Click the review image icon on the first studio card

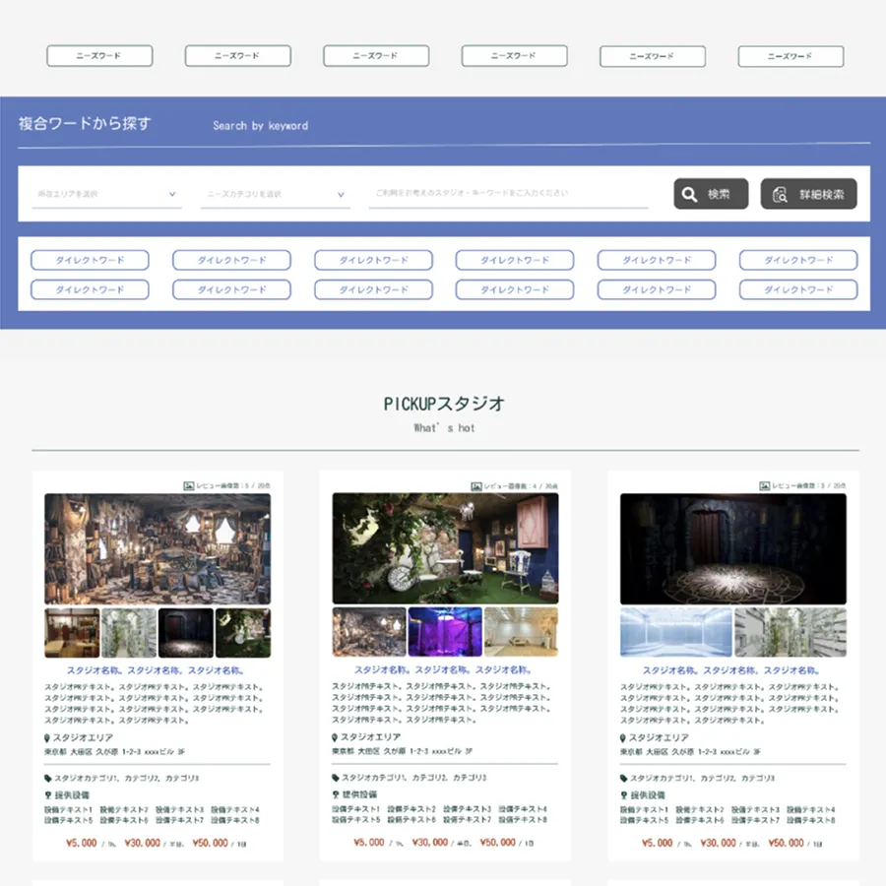click(188, 486)
